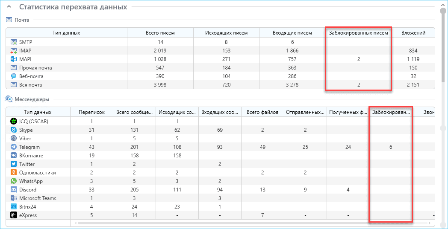Select the eXpress row label
The width and height of the screenshot is (448, 229).
pos(28,215)
